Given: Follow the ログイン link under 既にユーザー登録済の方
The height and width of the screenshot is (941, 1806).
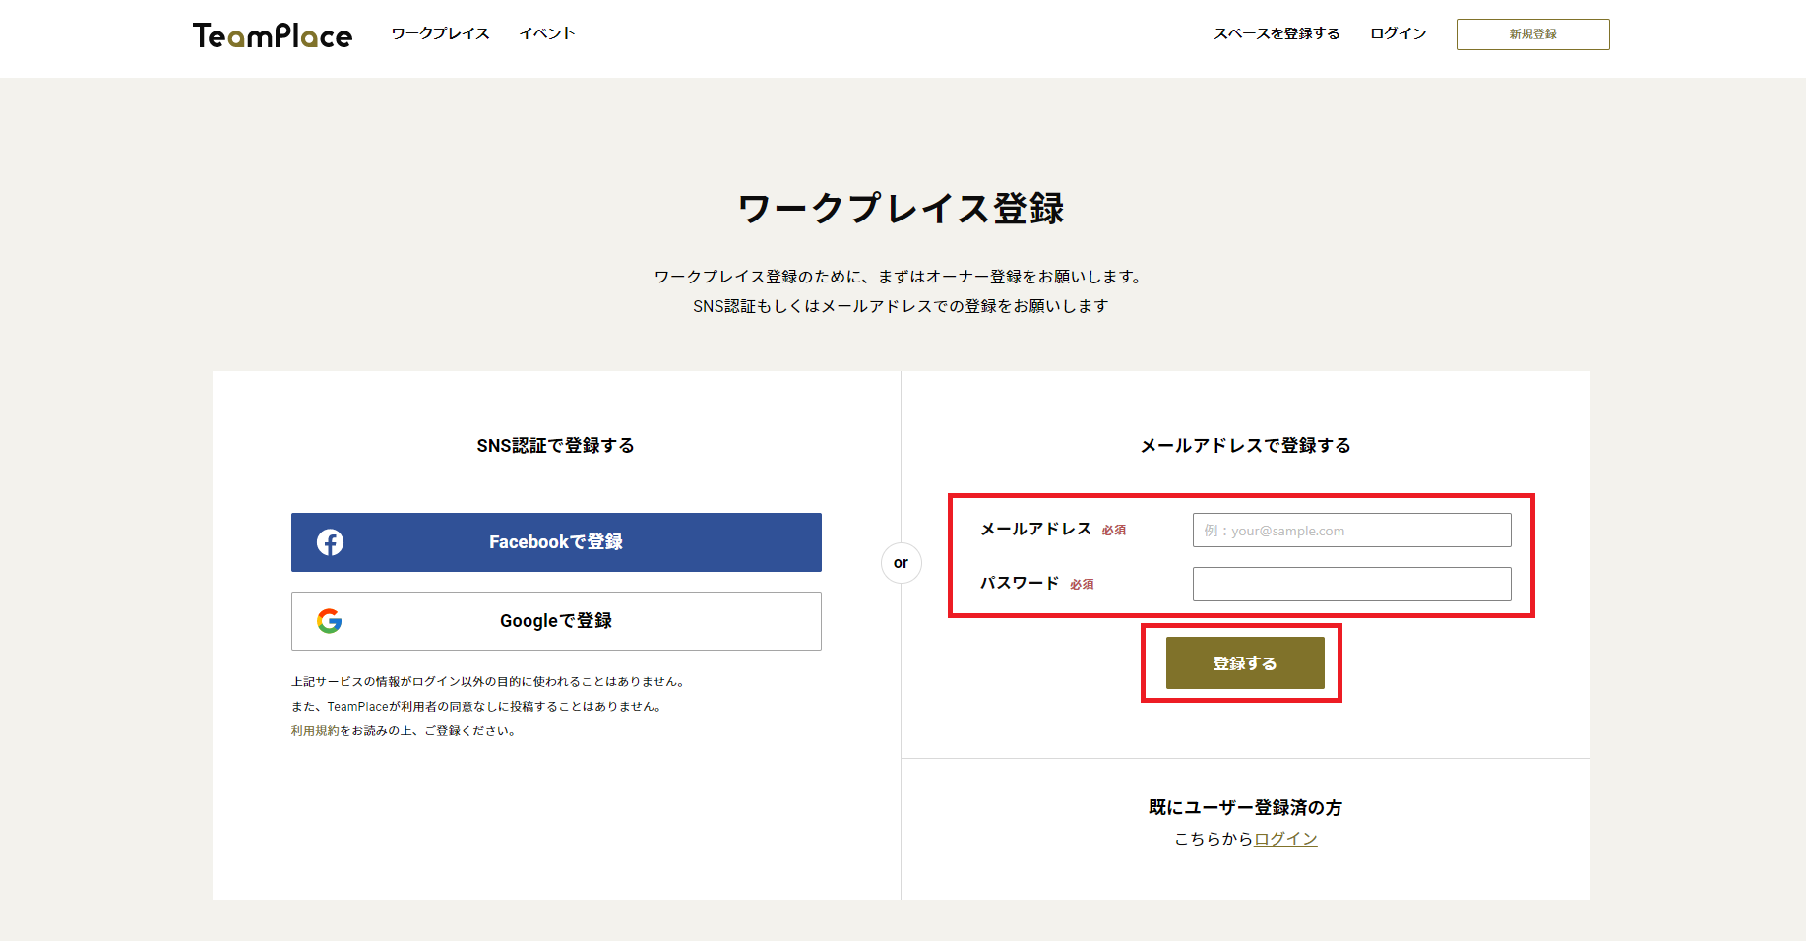Looking at the screenshot, I should tap(1285, 839).
